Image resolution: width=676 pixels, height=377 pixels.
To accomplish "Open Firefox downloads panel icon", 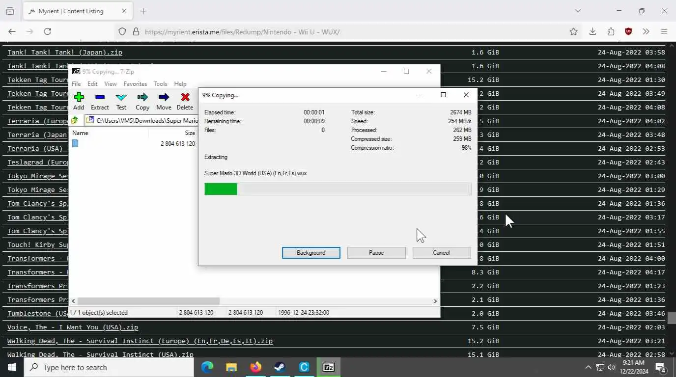I will click(x=592, y=31).
